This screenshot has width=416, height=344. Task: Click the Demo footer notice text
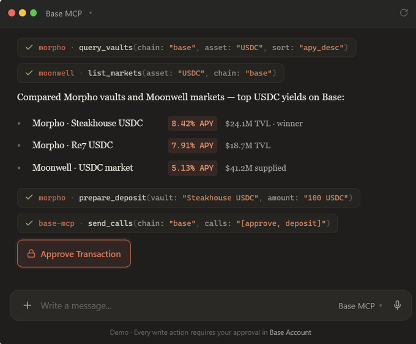click(x=210, y=332)
